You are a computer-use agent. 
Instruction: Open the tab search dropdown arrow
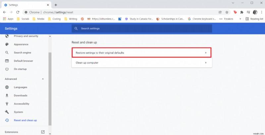point(233,3)
